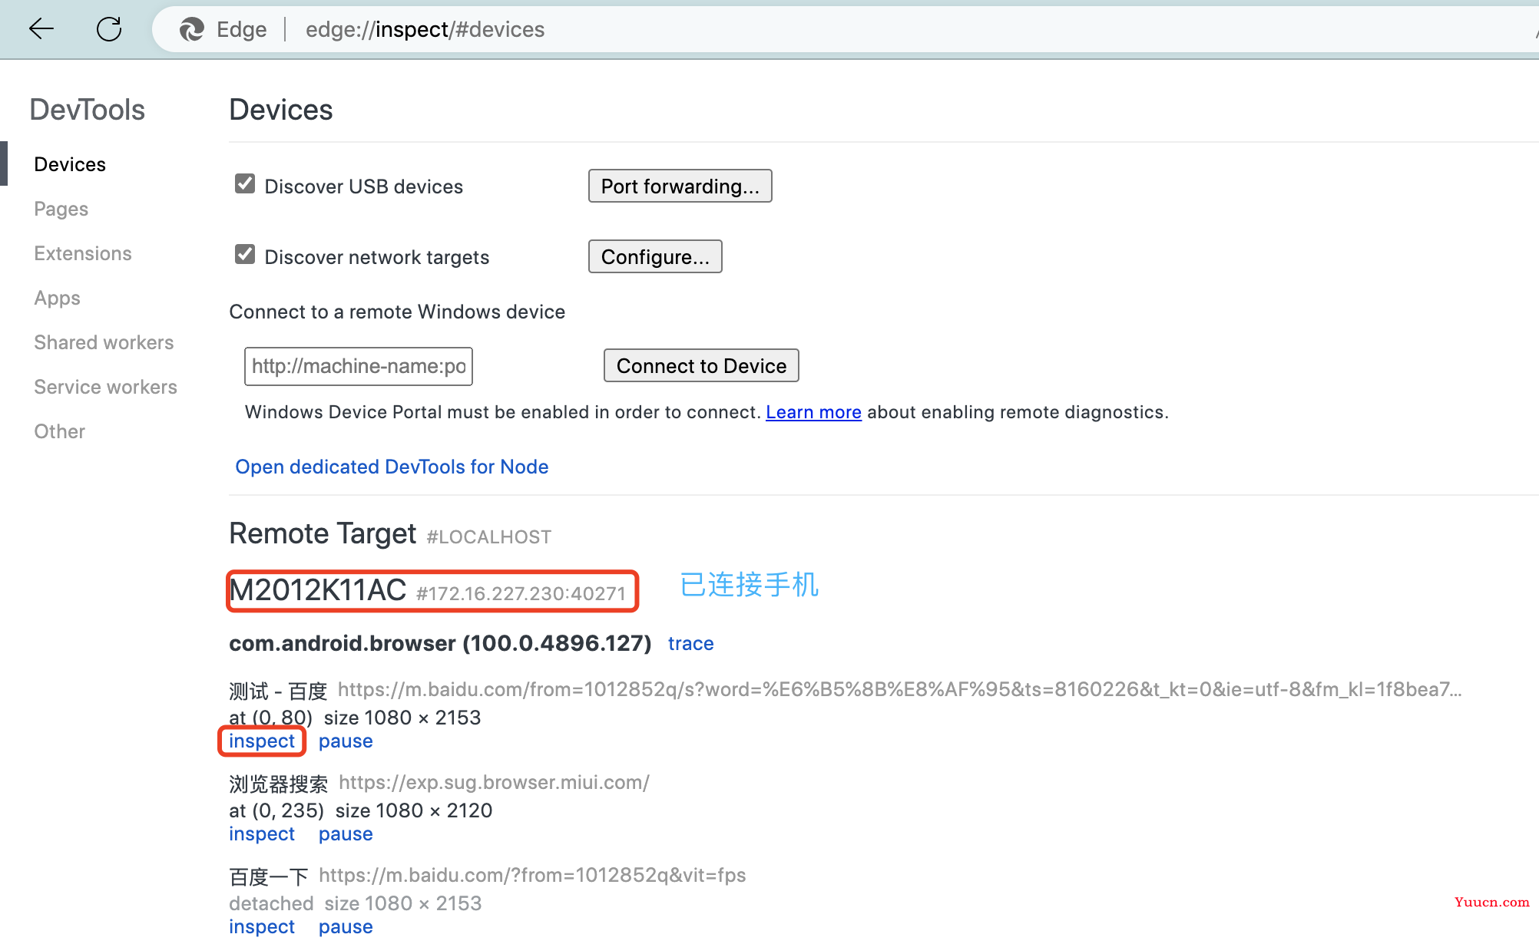Click trace link for com.android.browser
Viewport: 1539px width, 944px height.
click(x=690, y=643)
